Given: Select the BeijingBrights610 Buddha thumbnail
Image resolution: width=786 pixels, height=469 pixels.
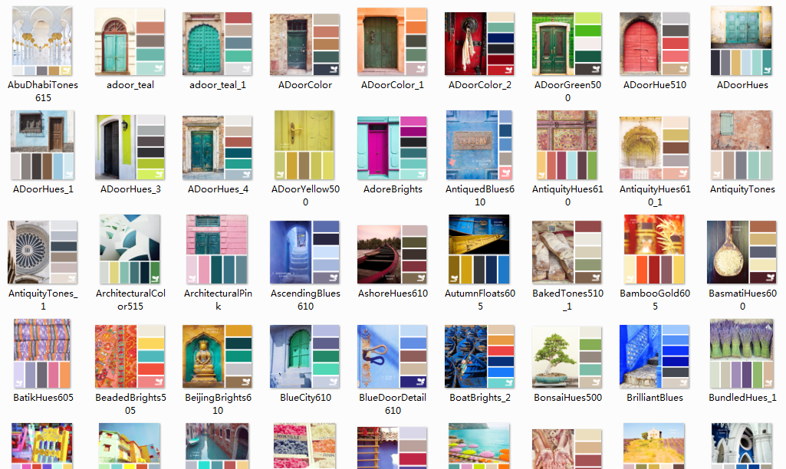Looking at the screenshot, I should click(217, 356).
